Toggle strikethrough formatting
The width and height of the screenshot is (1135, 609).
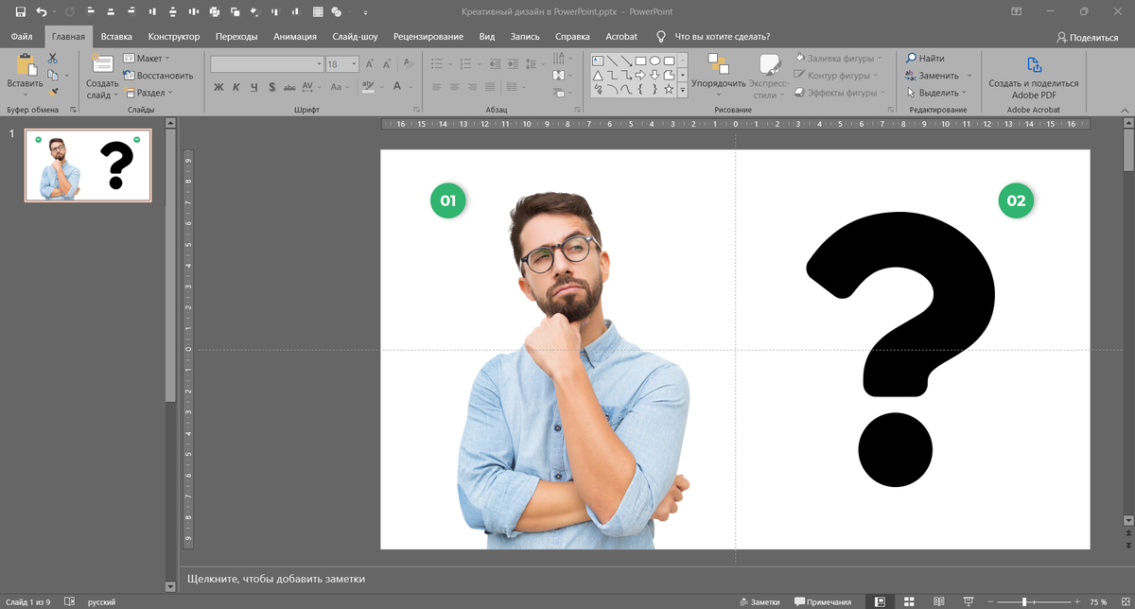pyautogui.click(x=290, y=87)
